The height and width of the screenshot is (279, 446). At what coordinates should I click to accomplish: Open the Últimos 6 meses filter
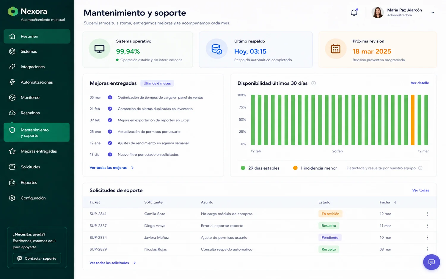pos(157,83)
